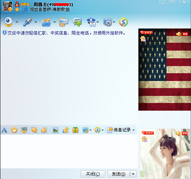Click the 关闭(C) button
191x179 pixels.
click(x=93, y=174)
